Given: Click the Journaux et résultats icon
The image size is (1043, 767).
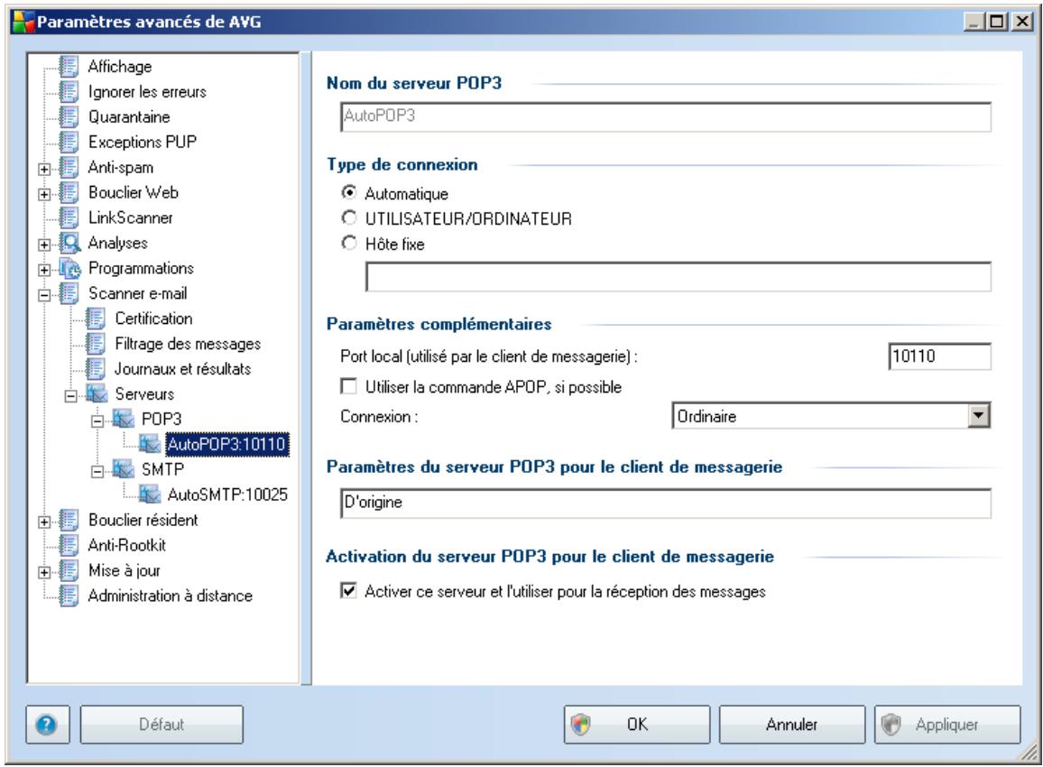Looking at the screenshot, I should [95, 370].
